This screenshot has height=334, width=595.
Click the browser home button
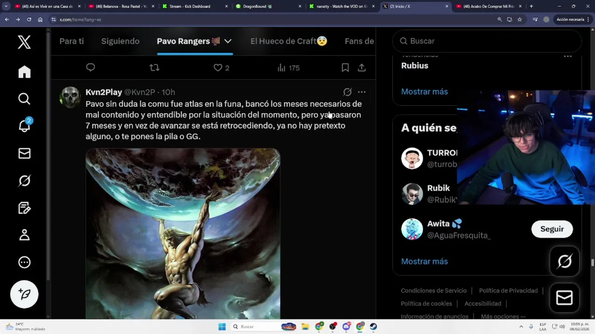[x=40, y=19]
